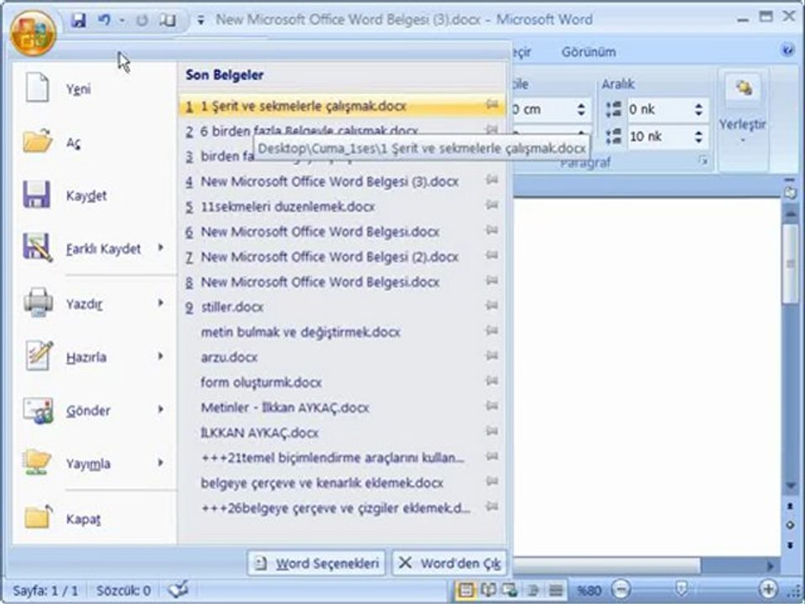Expand Farklı Kaydet submenu arrow
This screenshot has height=604, width=805.
161,247
